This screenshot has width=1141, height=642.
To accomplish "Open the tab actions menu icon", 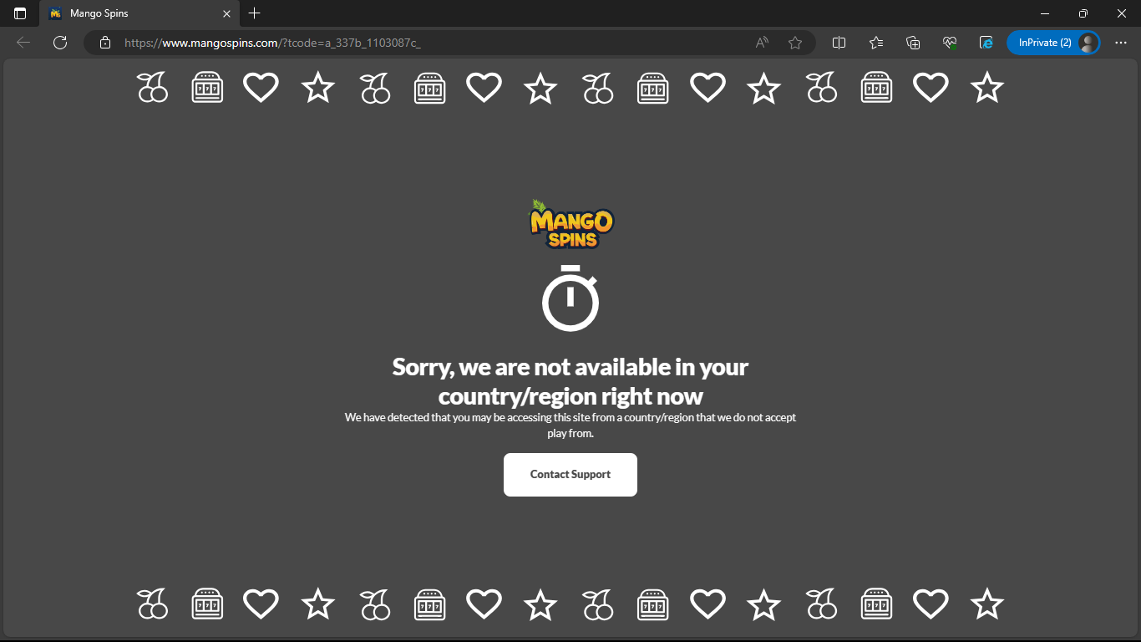I will click(x=20, y=13).
